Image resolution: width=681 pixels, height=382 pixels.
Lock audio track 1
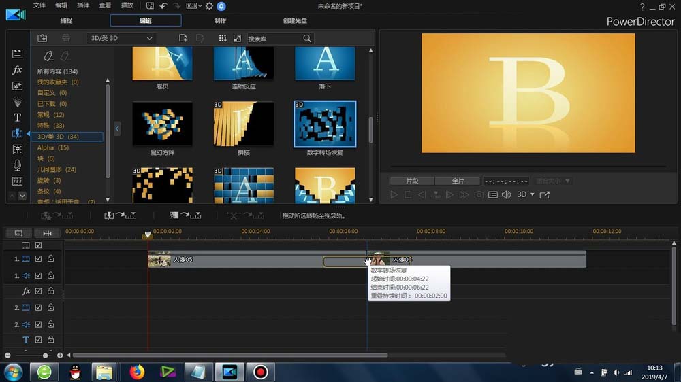pos(51,275)
